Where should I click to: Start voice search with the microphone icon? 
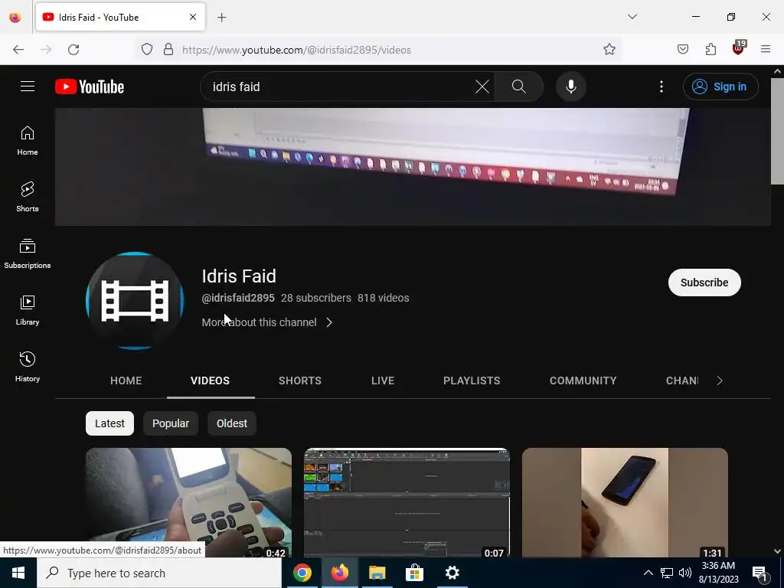[x=571, y=87]
